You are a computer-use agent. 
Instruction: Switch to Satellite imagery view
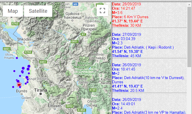[x=38, y=11]
